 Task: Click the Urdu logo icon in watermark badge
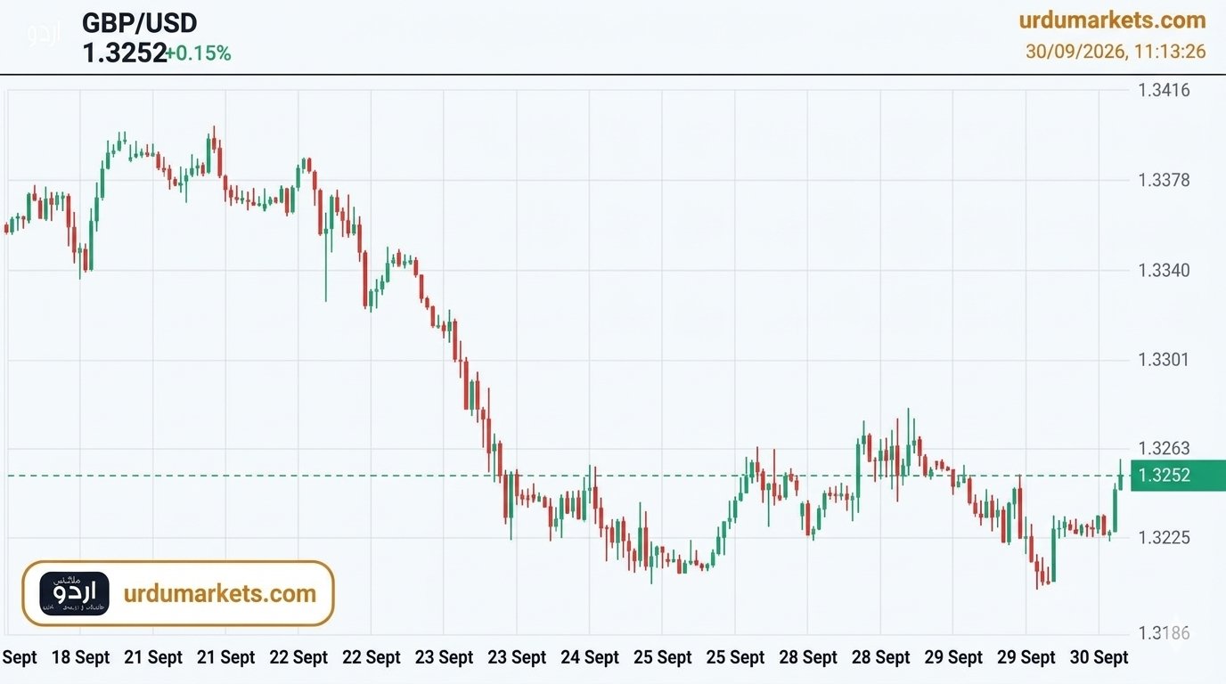point(74,594)
